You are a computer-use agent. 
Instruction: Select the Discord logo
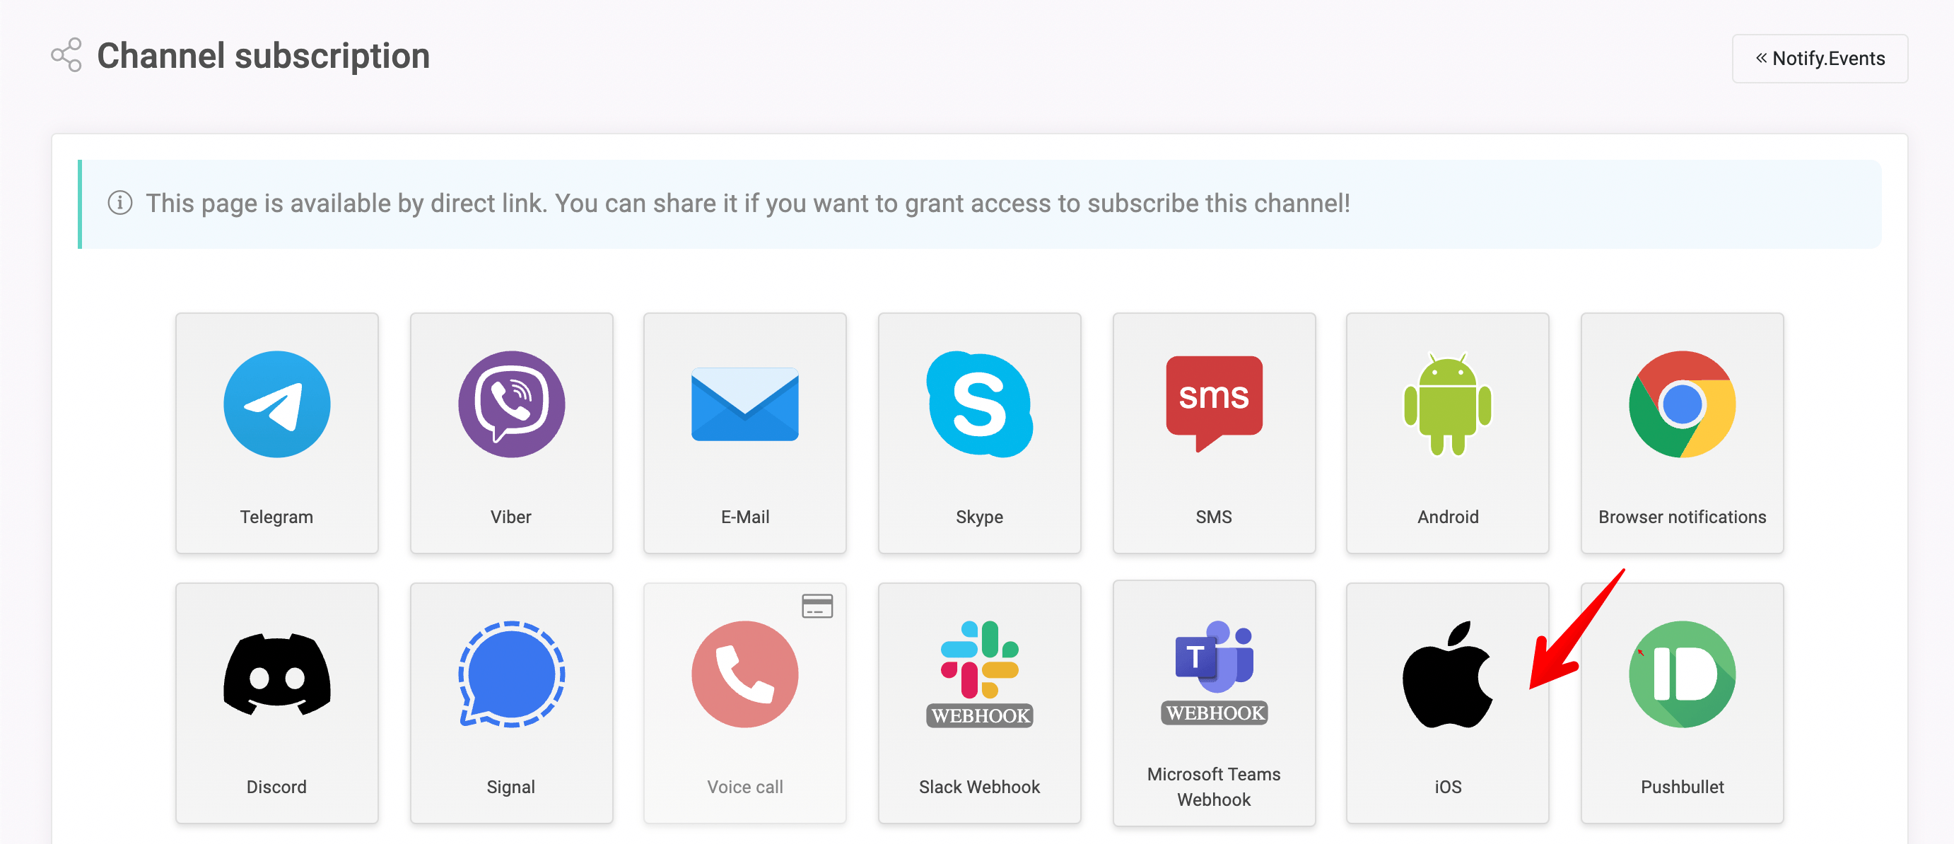(x=277, y=674)
